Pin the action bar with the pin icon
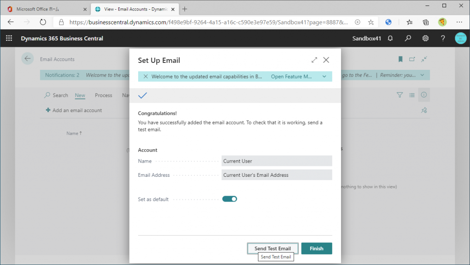This screenshot has width=470, height=265. click(x=424, y=110)
